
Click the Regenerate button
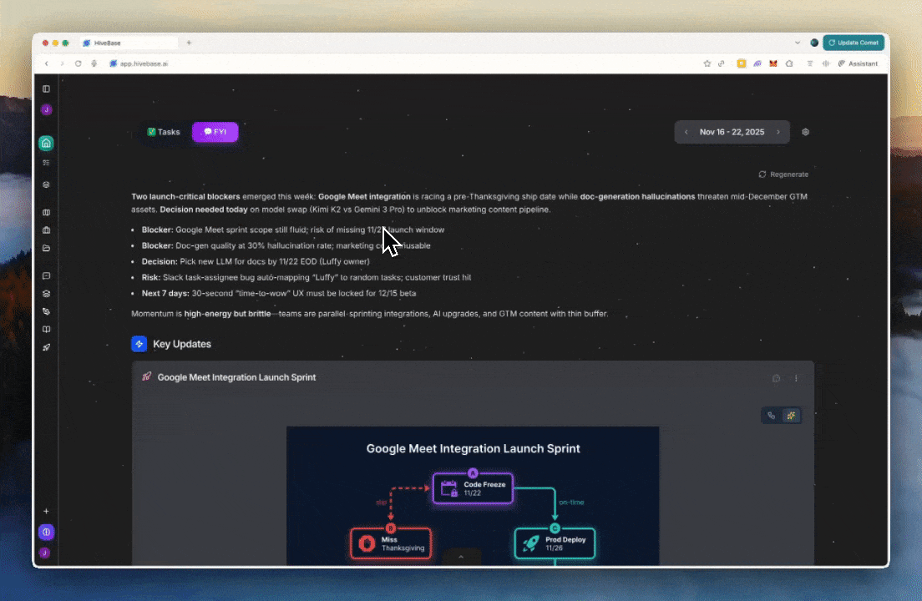(x=783, y=174)
